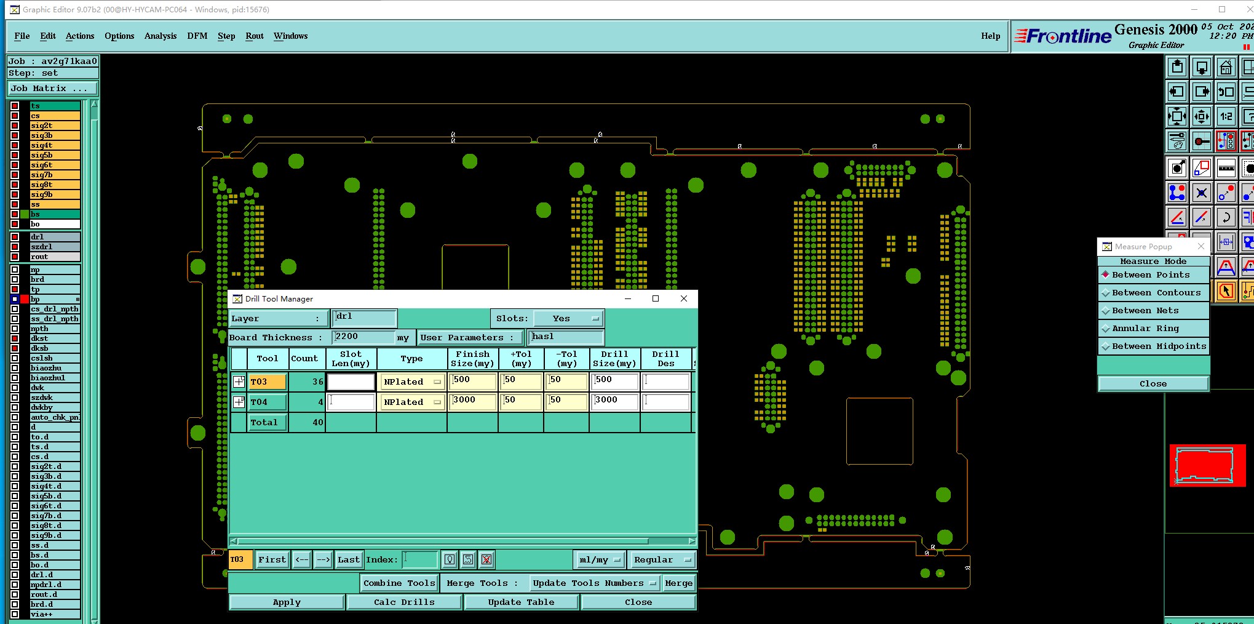Click the Job Matrix button
1254x624 pixels.
click(52, 89)
